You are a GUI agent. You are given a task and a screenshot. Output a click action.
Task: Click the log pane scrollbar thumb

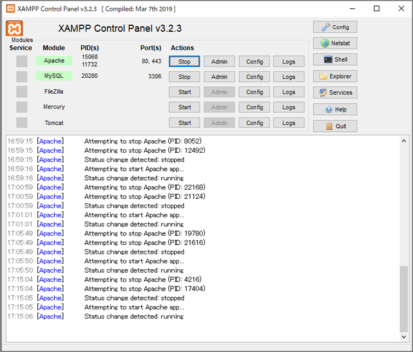(x=404, y=299)
